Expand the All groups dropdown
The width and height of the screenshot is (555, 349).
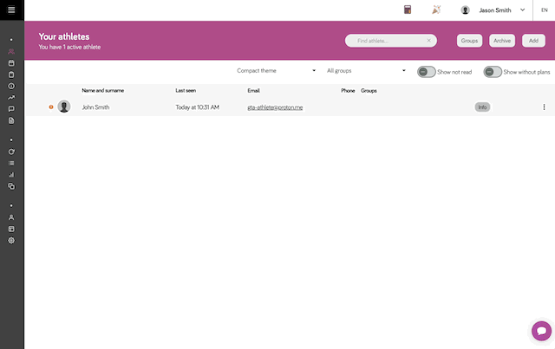pyautogui.click(x=366, y=71)
